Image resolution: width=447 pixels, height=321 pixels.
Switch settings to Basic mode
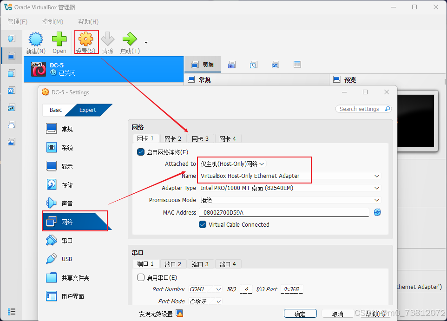(x=56, y=110)
